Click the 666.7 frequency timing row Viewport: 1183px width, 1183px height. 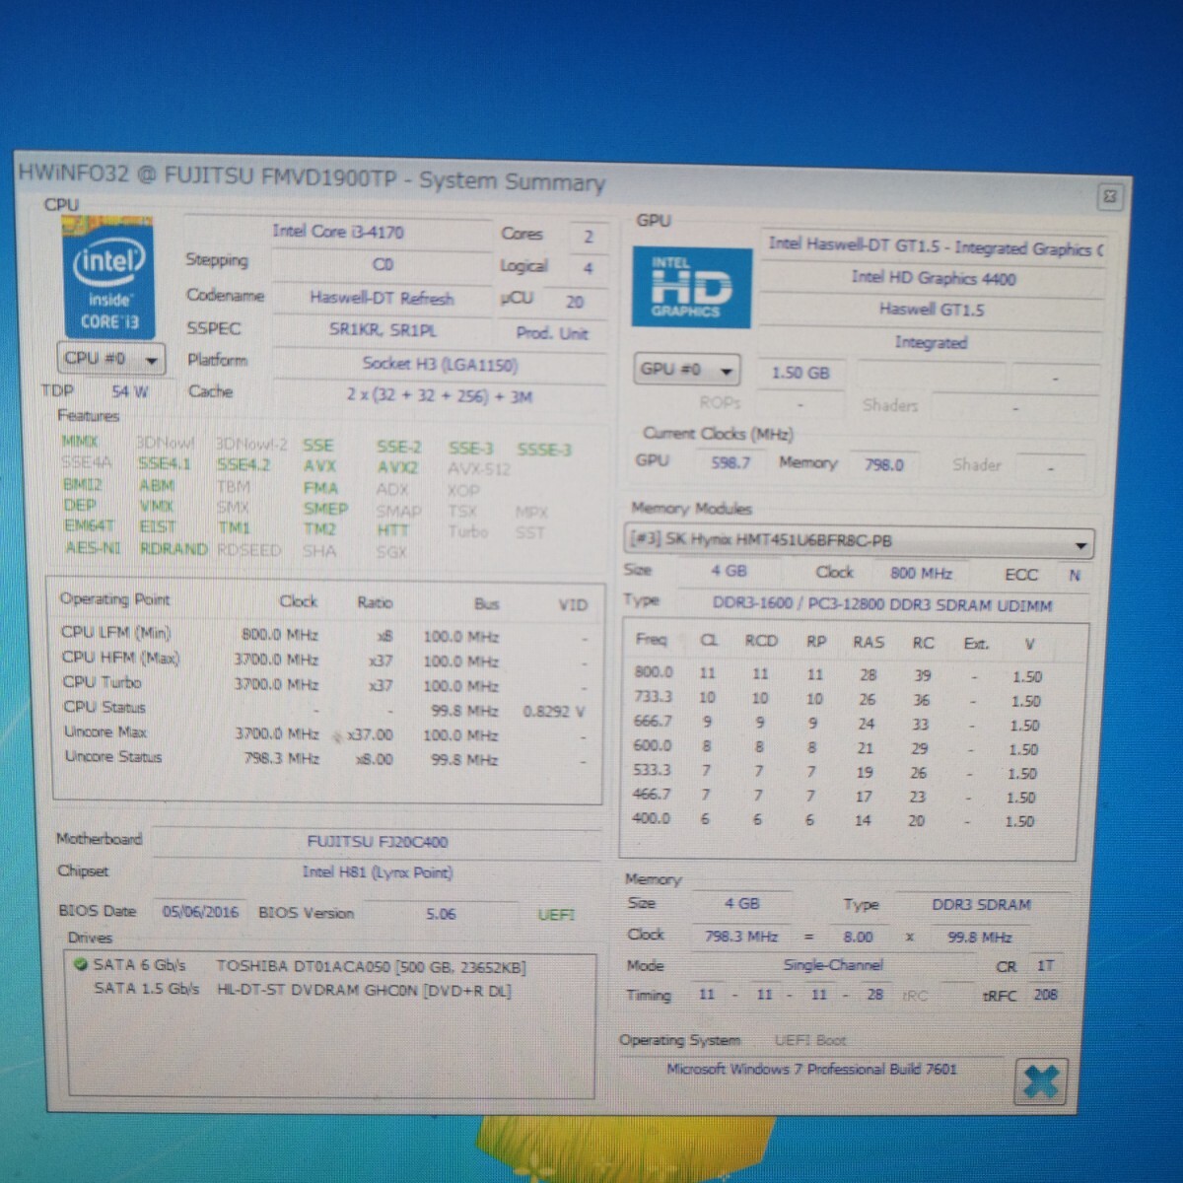838,723
